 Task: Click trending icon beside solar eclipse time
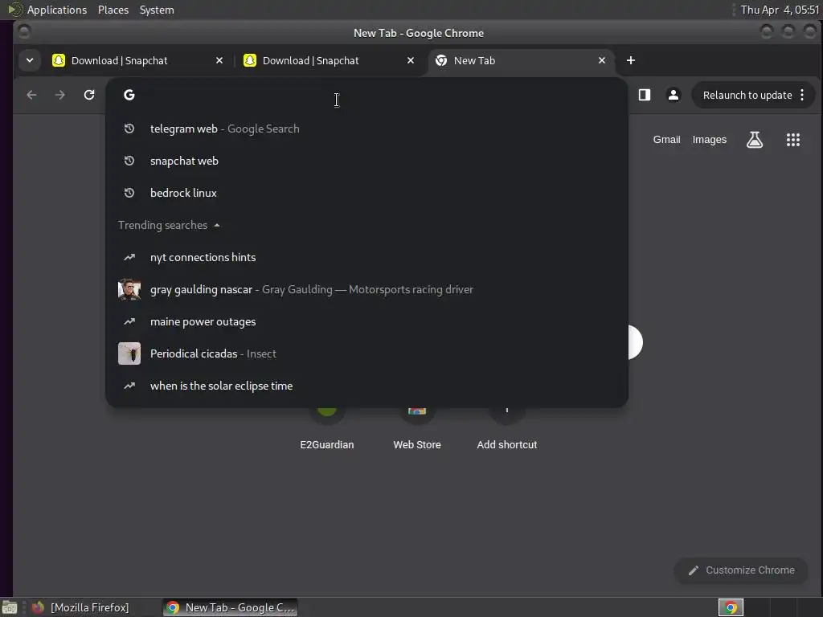[x=129, y=386]
